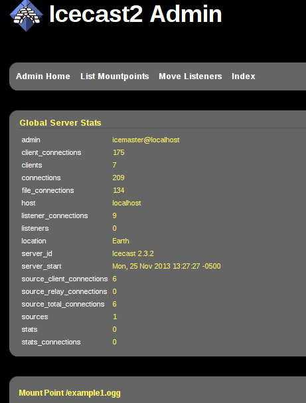Click the Icecast2 Admin page title

pos(135,14)
